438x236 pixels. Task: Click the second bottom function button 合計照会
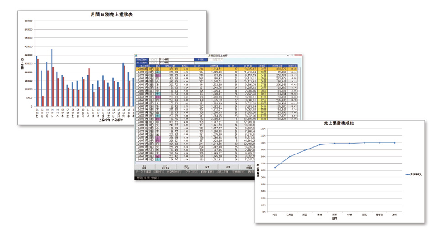pos(167,167)
